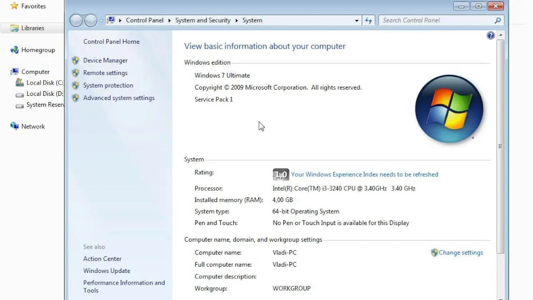Image resolution: width=533 pixels, height=300 pixels.
Task: Click the shield icon beside System protection
Action: pyautogui.click(x=75, y=85)
